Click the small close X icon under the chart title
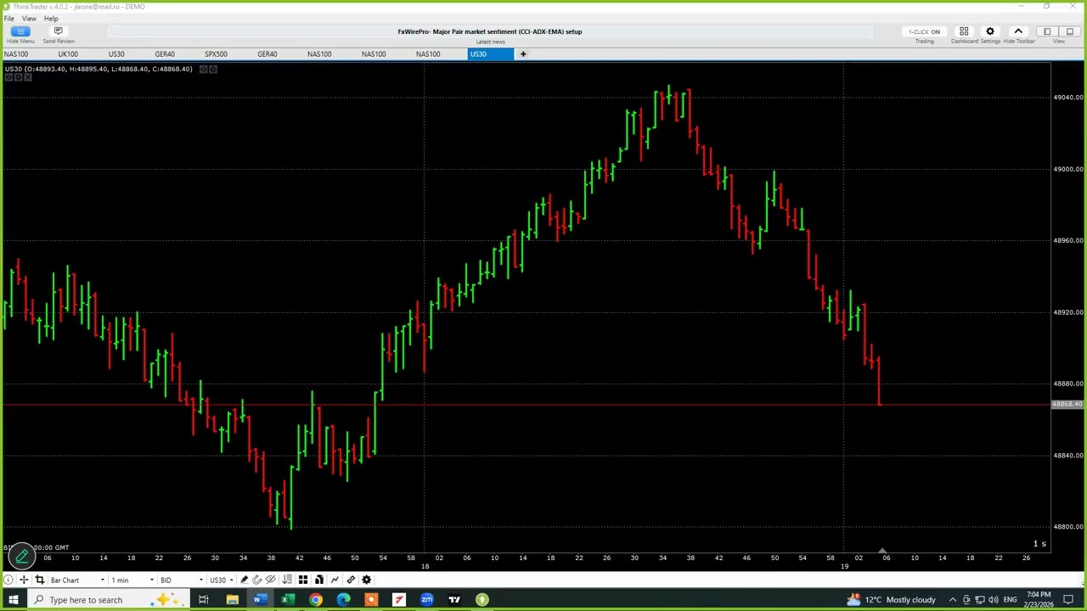The image size is (1087, 611). [x=28, y=78]
